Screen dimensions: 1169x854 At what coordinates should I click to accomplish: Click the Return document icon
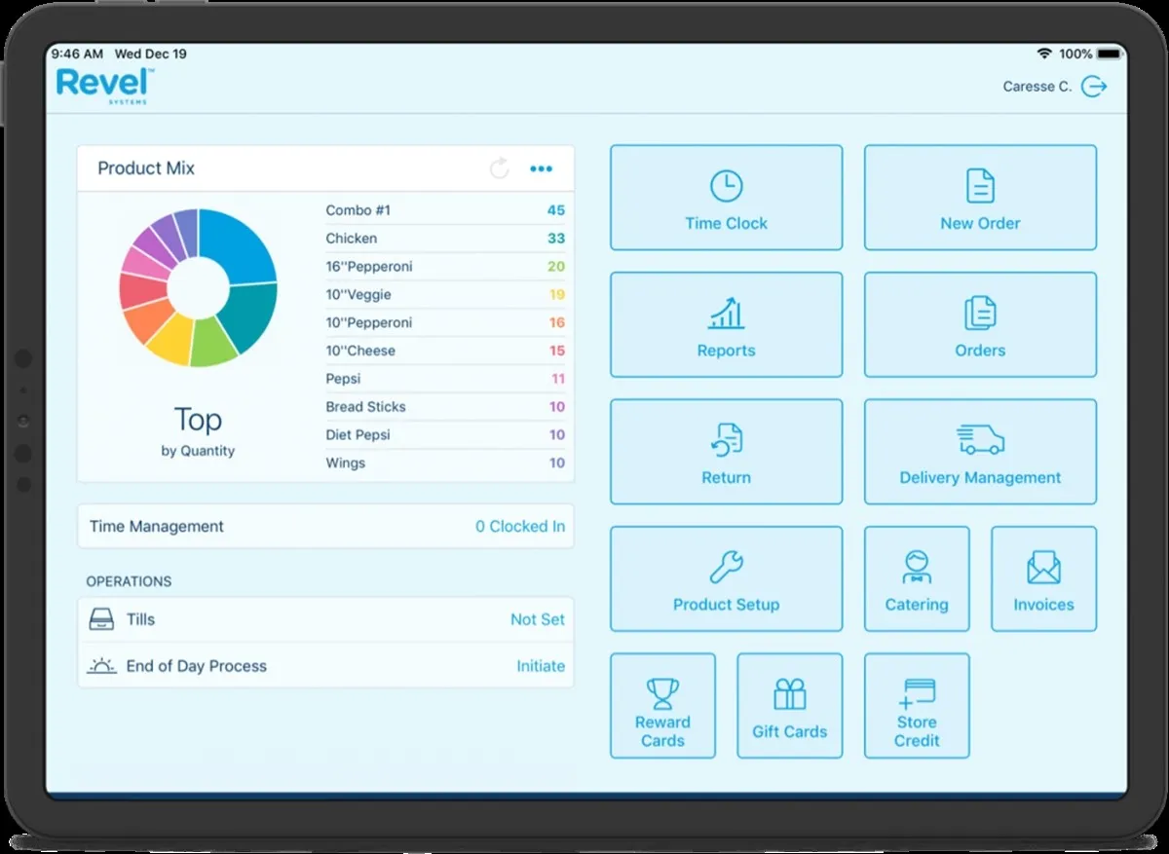[x=726, y=438]
